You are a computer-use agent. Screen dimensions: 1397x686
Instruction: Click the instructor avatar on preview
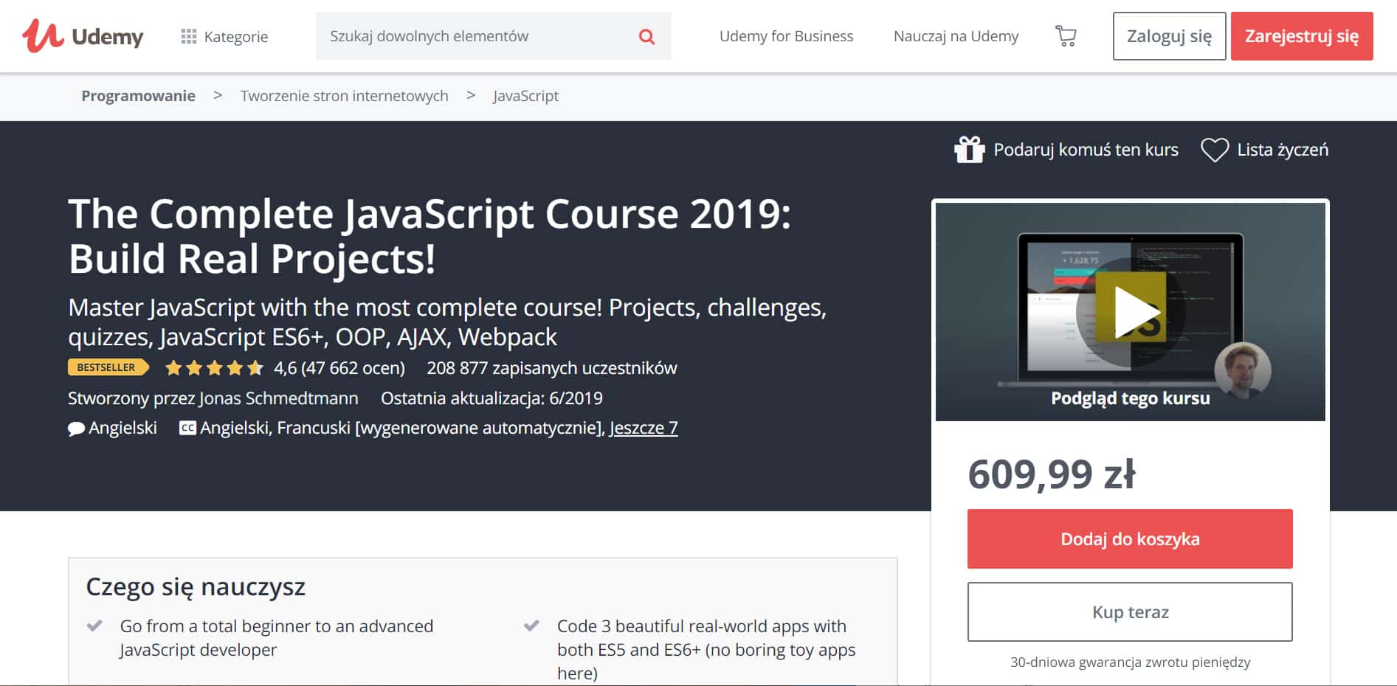click(x=1243, y=370)
